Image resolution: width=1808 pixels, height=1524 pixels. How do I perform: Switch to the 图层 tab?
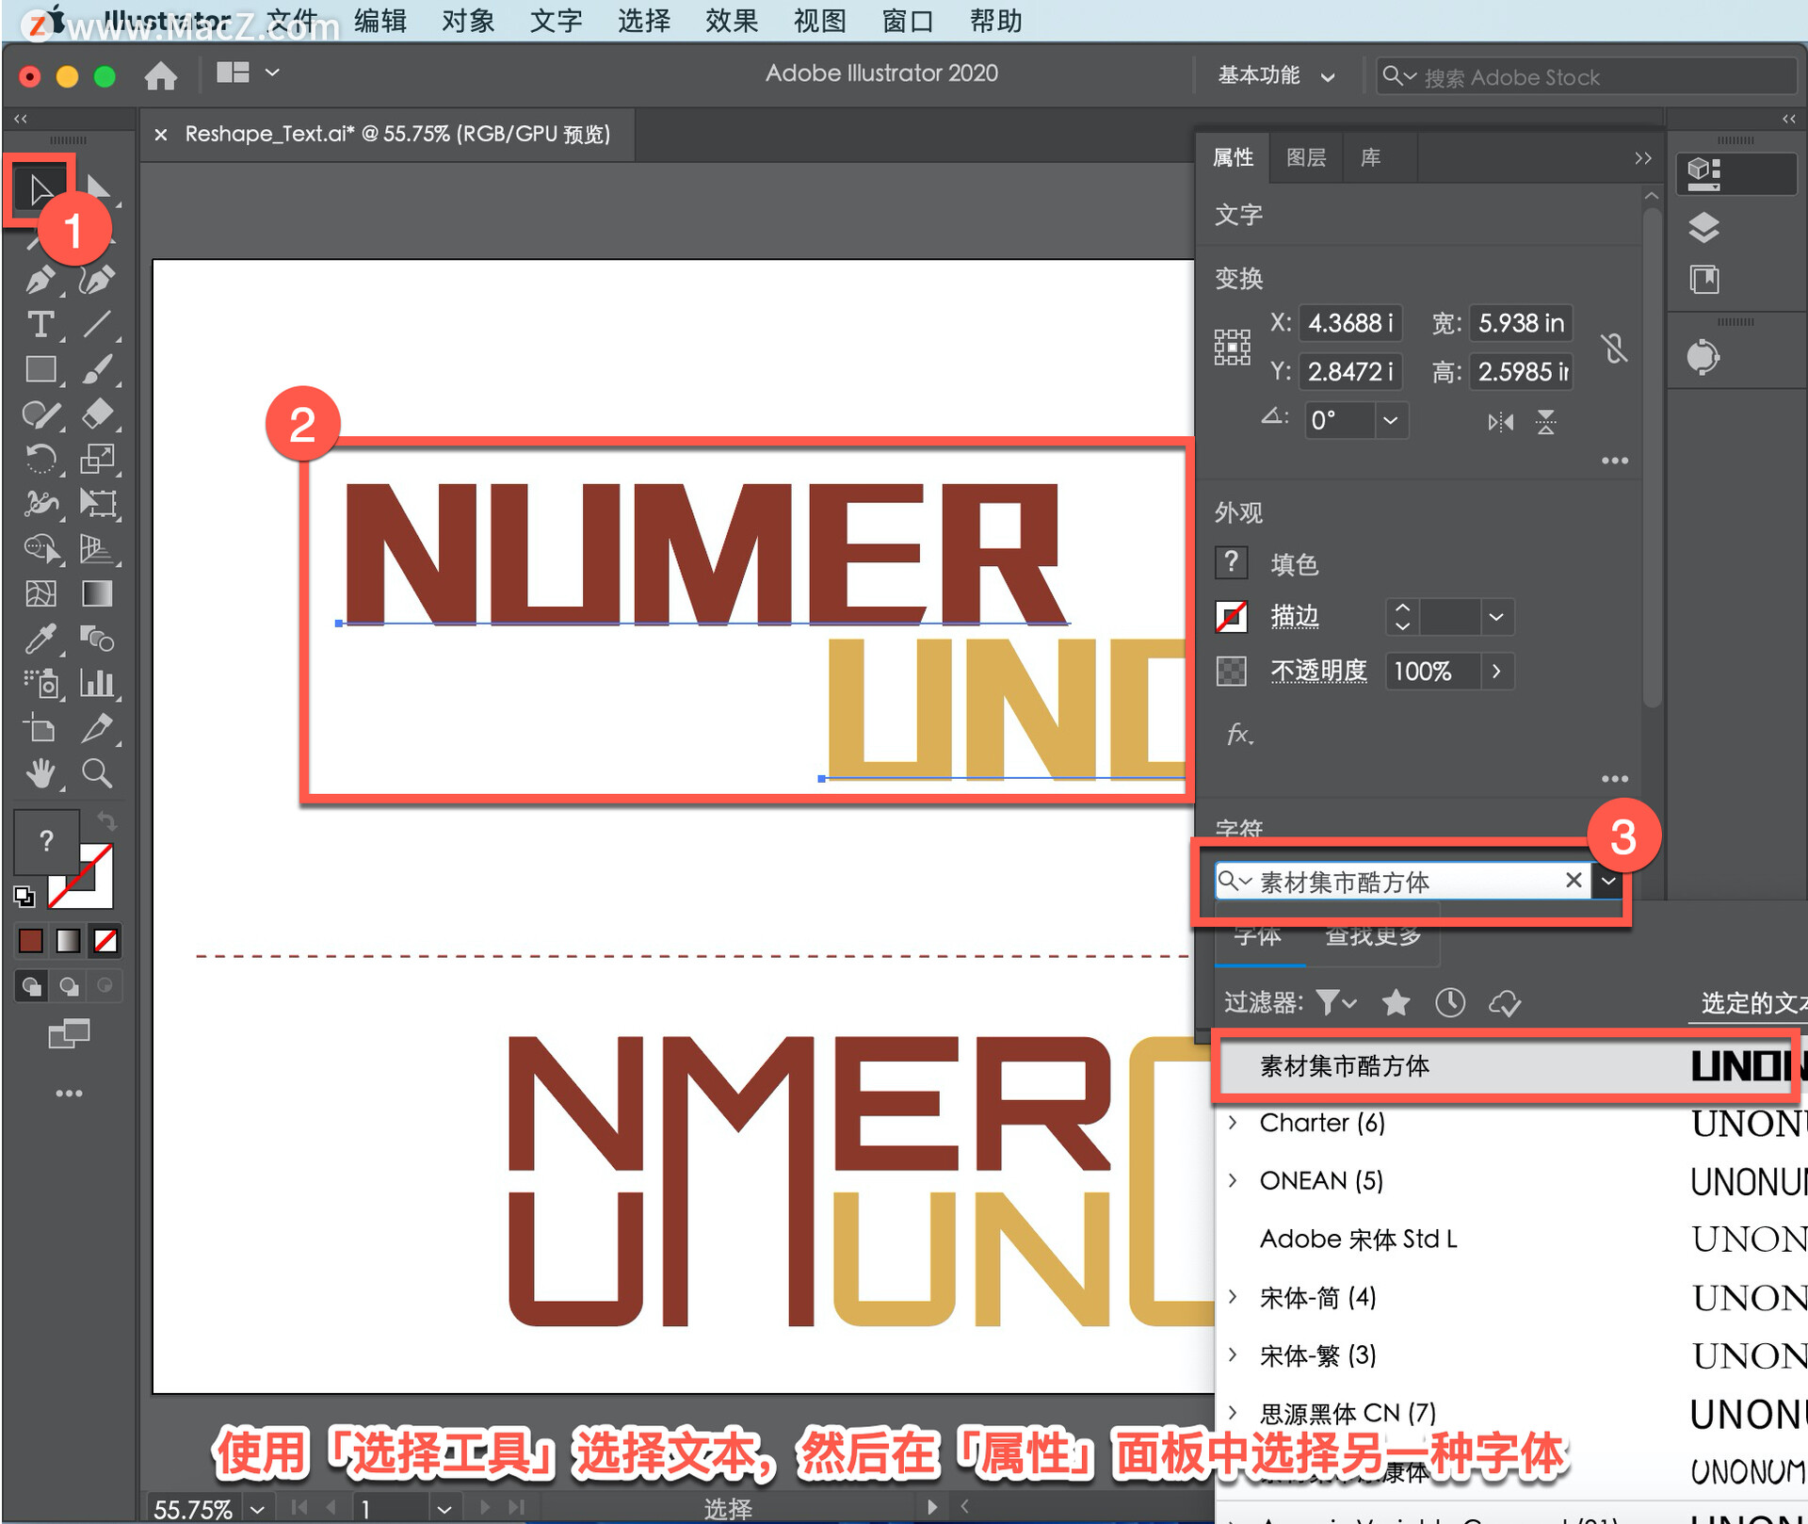coord(1305,157)
